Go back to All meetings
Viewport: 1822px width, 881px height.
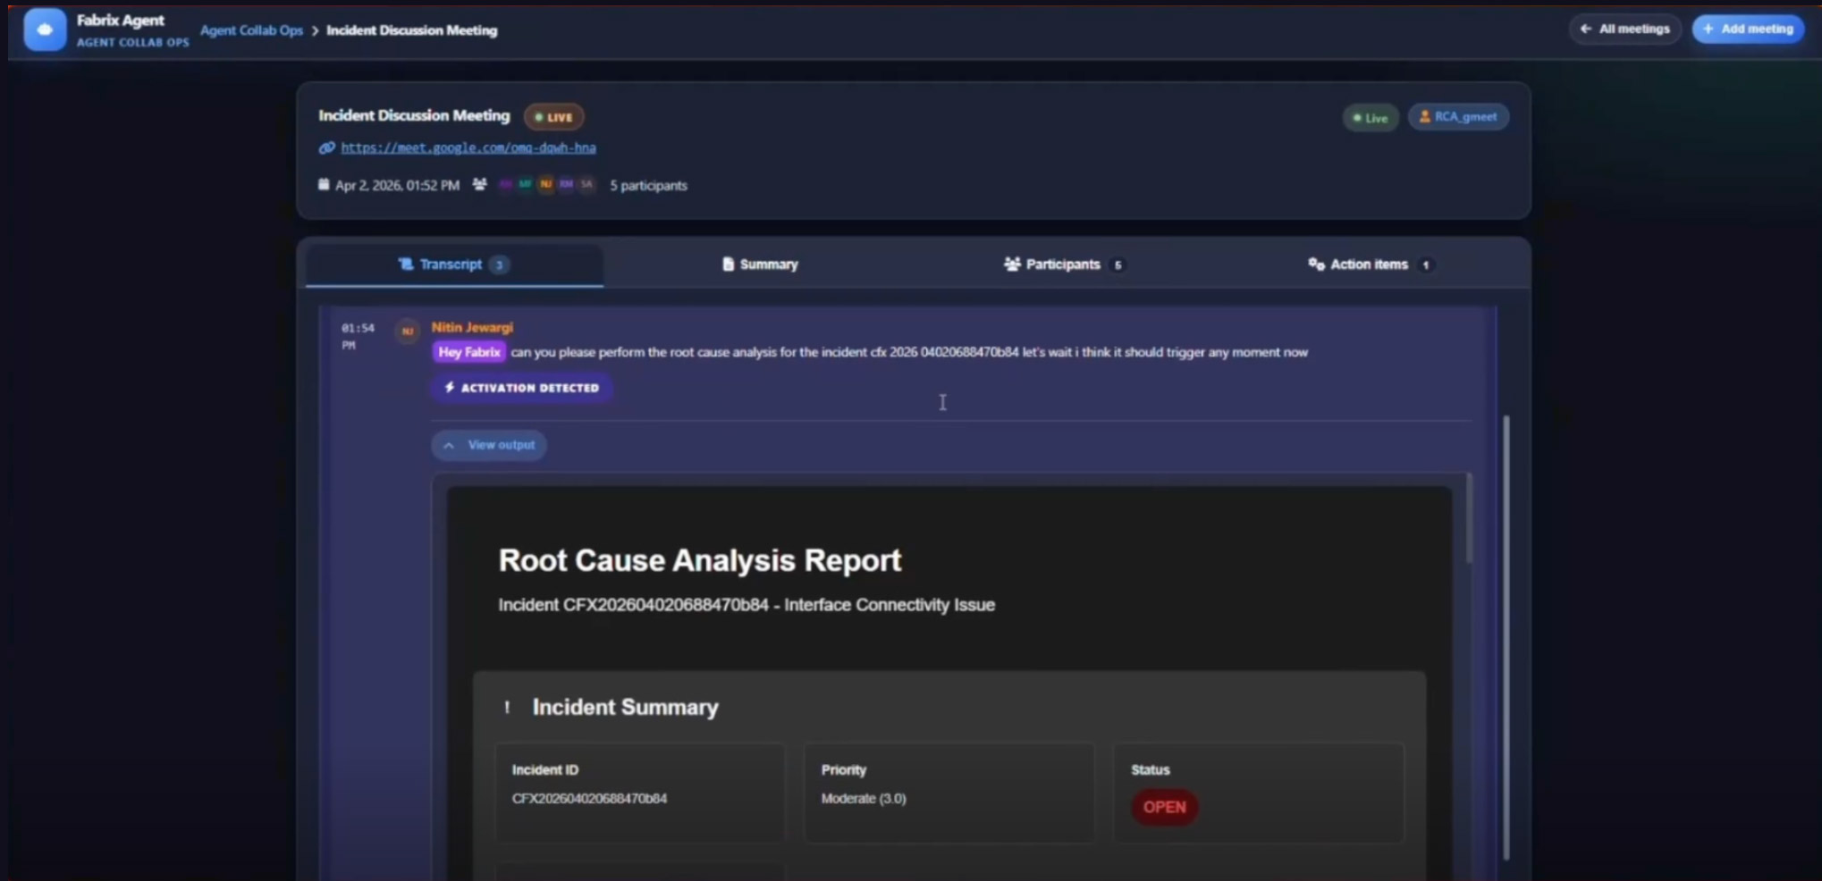tap(1624, 29)
